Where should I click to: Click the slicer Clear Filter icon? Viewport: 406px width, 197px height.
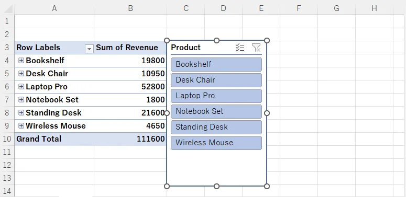(256, 48)
